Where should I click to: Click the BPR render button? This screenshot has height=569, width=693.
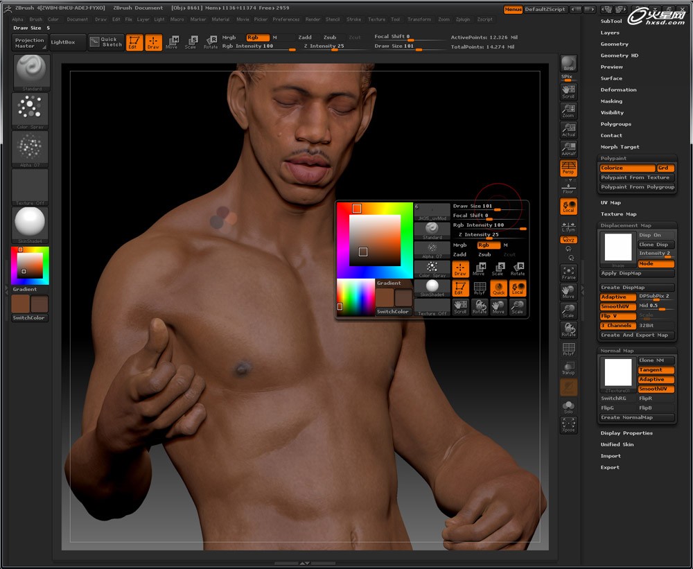point(568,64)
